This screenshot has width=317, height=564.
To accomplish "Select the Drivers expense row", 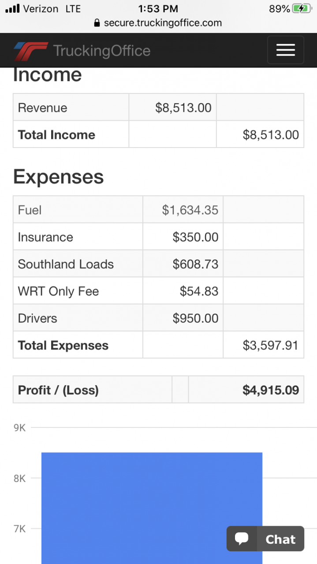I will coord(158,318).
